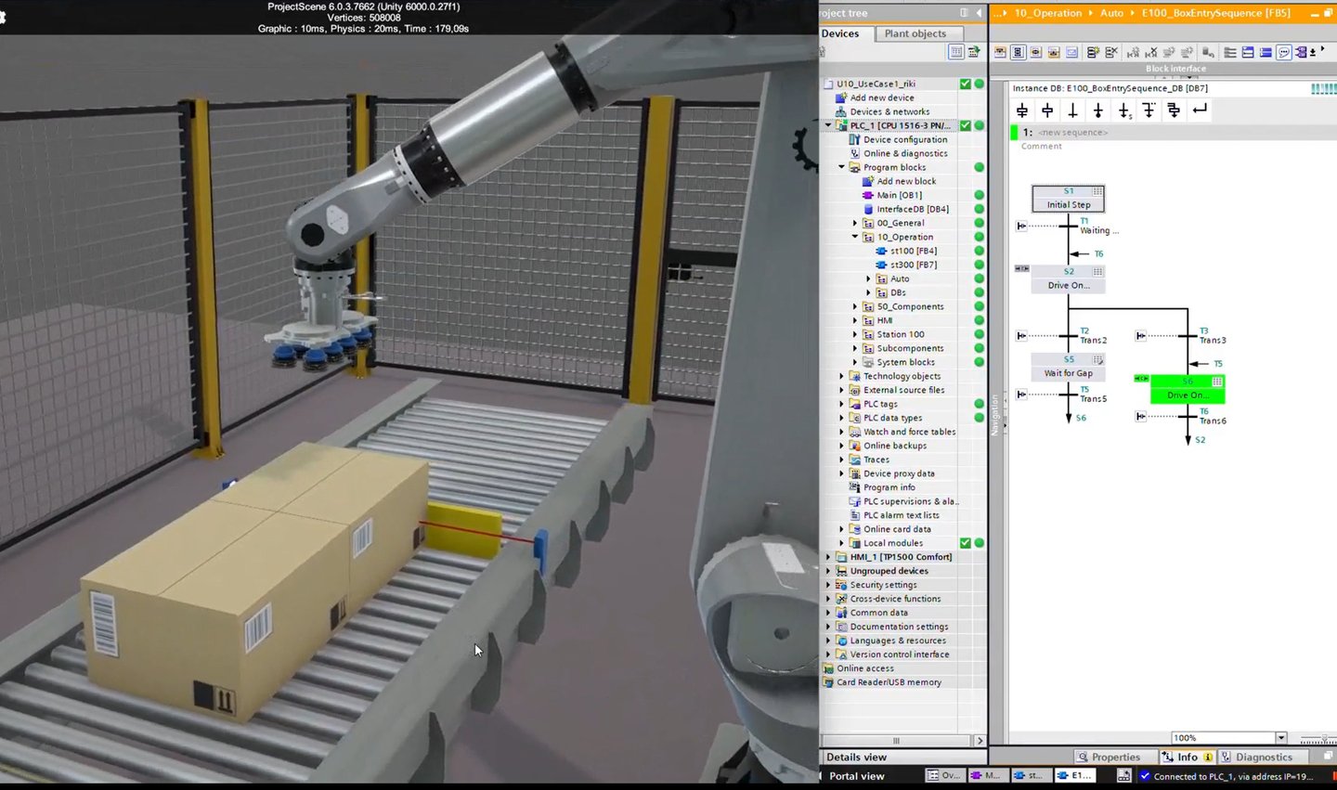
Task: Select the active green Drive On step S6
Action: [1188, 389]
